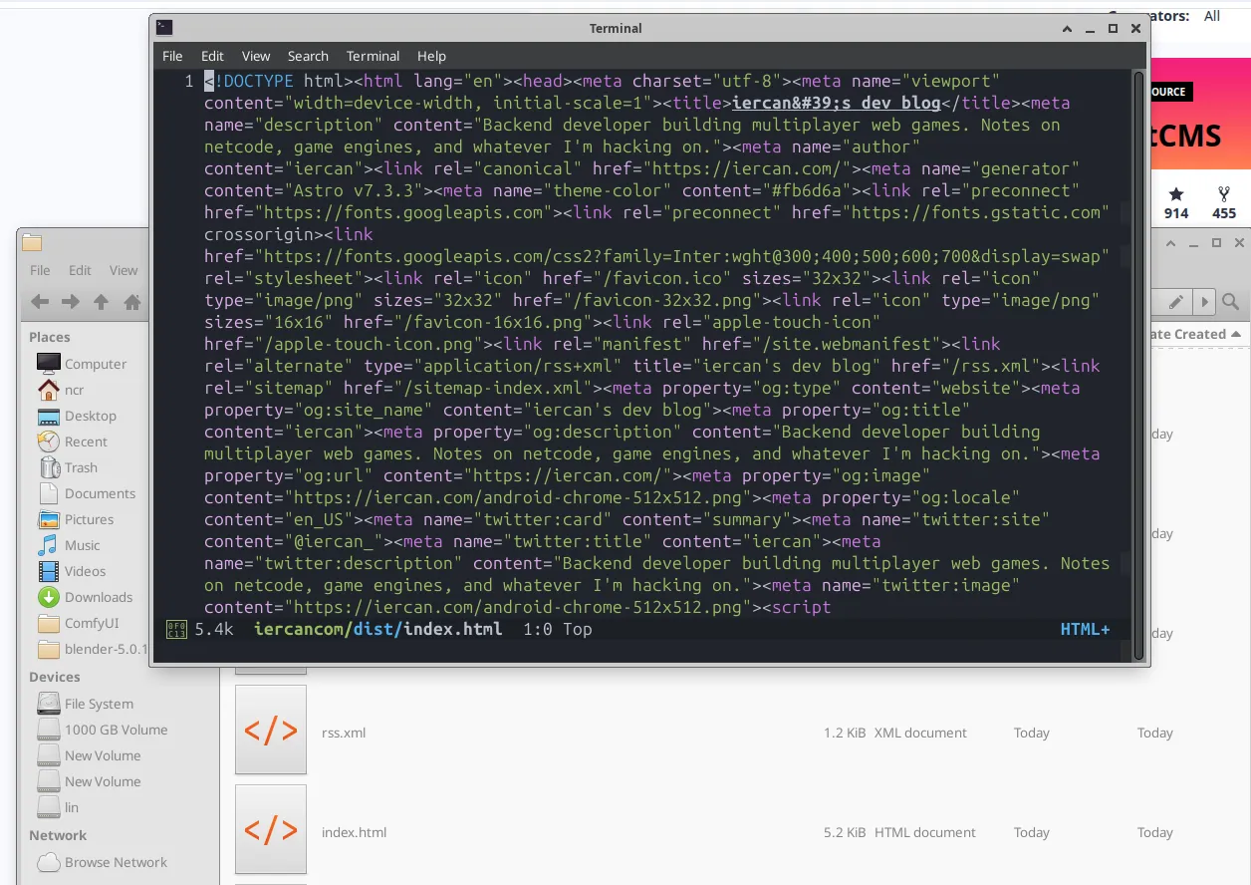Viewport: 1251px width, 885px height.
Task: Click the rss.xml file name
Action: (x=344, y=733)
